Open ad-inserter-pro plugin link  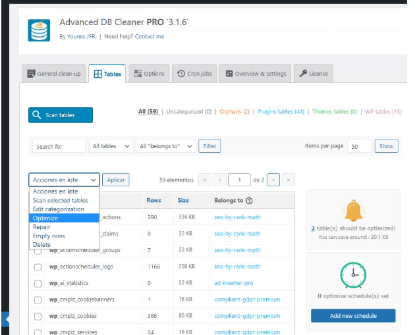click(x=233, y=283)
